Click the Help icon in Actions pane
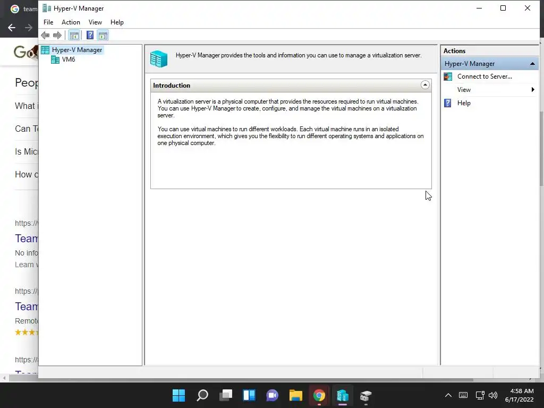 tap(447, 103)
